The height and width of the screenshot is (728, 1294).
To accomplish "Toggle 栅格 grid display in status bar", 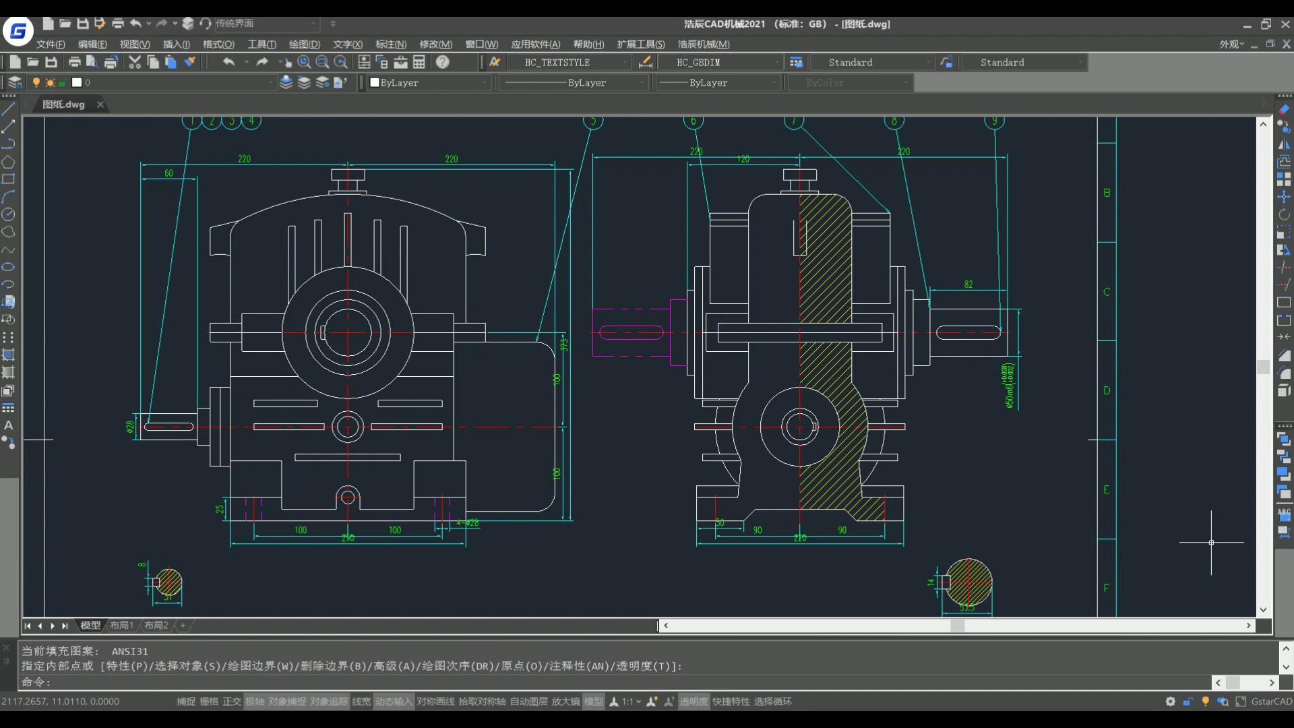I will 209,702.
